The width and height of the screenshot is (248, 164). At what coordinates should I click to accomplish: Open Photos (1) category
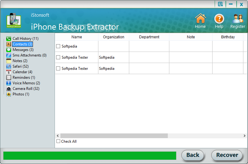click(x=21, y=94)
